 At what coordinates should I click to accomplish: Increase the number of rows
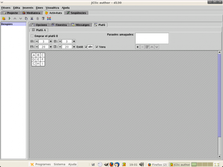click(50, 41)
